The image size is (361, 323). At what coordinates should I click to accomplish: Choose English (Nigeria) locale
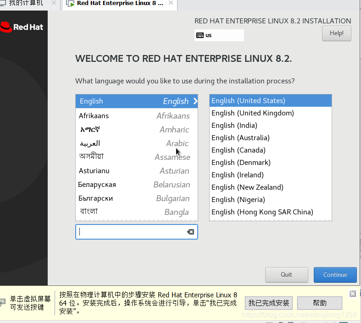[x=271, y=200]
